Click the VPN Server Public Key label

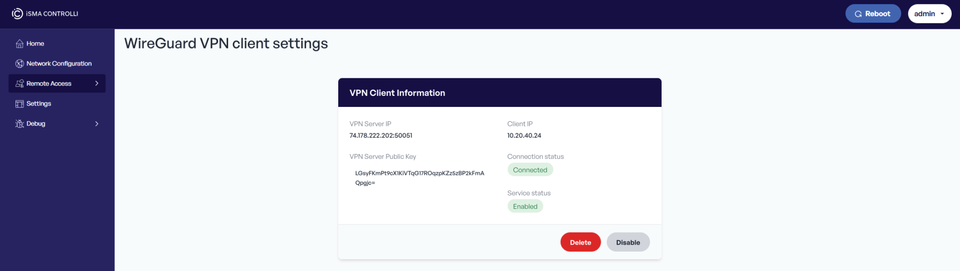tap(383, 157)
